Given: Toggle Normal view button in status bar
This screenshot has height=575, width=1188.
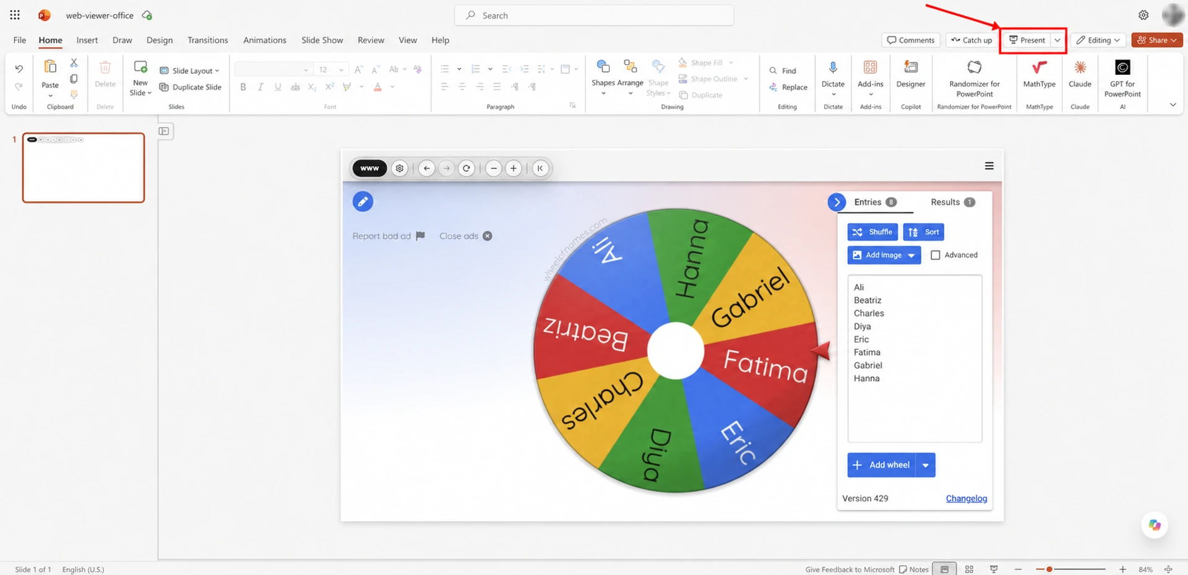Looking at the screenshot, I should 944,569.
